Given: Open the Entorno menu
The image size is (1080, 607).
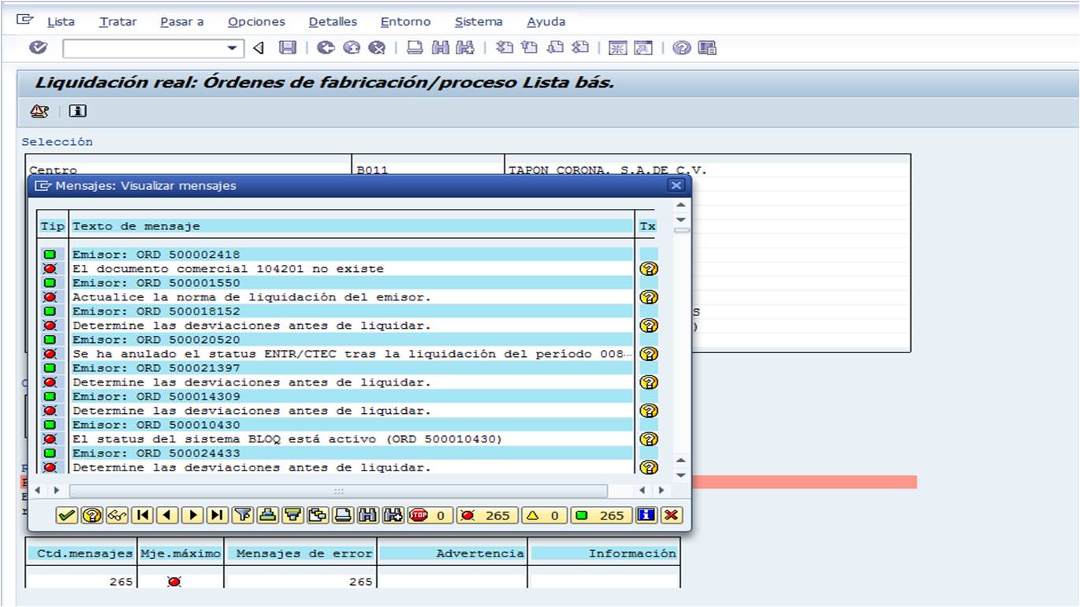Looking at the screenshot, I should click(405, 22).
